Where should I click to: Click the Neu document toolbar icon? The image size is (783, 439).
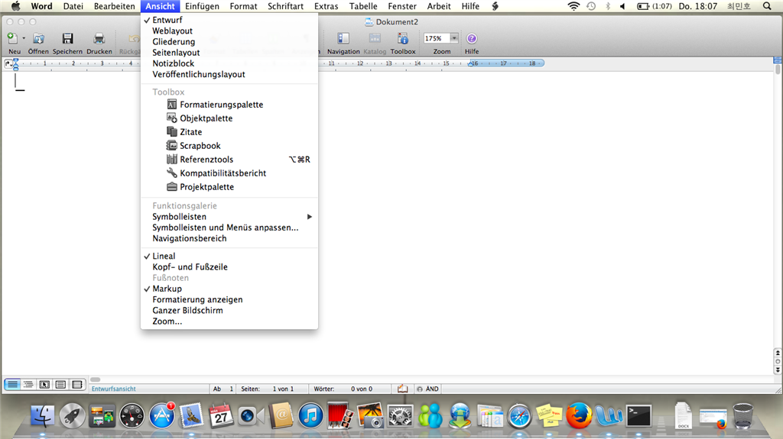click(12, 38)
